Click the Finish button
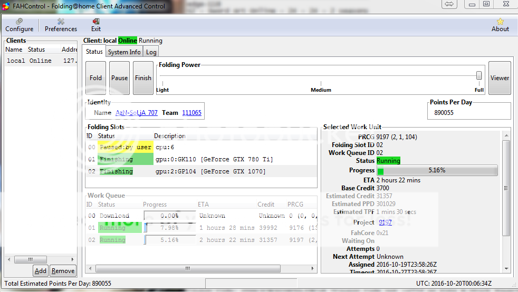 [143, 78]
